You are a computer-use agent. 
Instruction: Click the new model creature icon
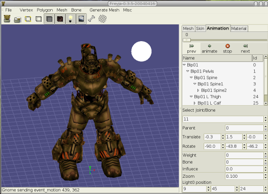[7, 19]
